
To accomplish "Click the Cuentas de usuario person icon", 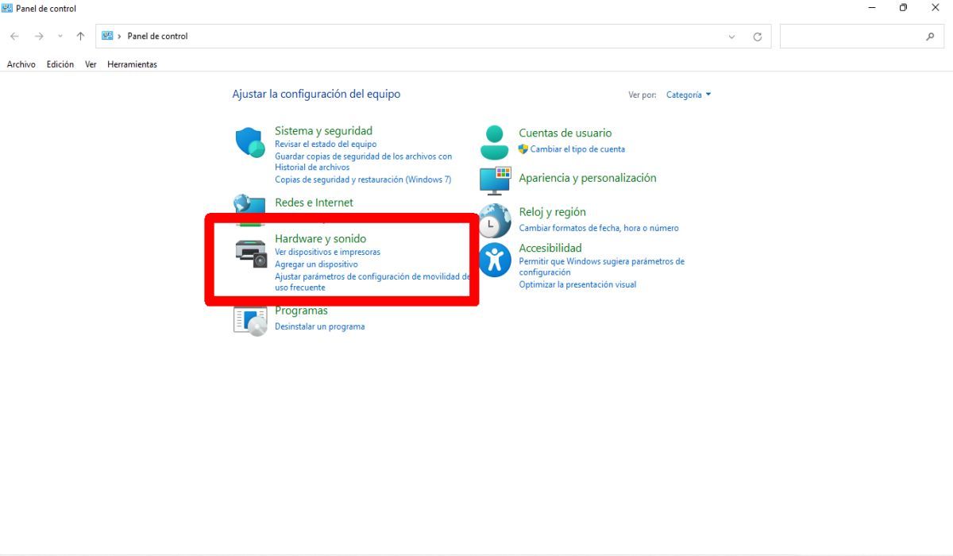I will click(494, 143).
